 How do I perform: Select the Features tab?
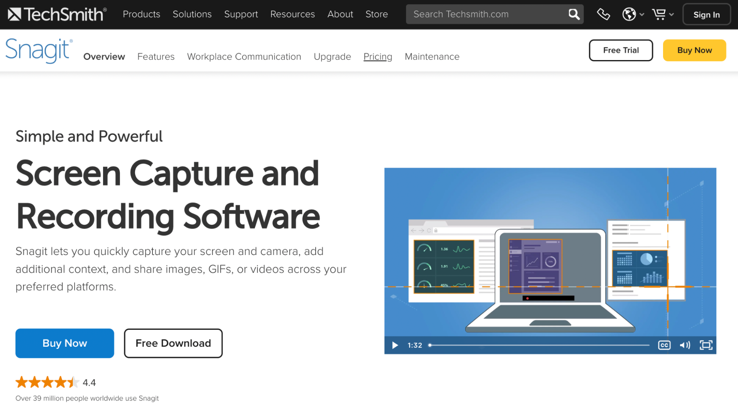156,56
